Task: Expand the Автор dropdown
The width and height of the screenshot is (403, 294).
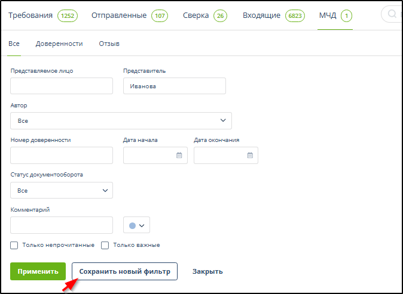Action: point(121,120)
